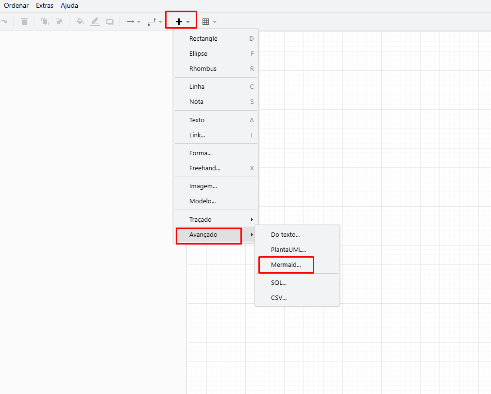The image size is (491, 394).
Task: Click the Line Color pencil icon
Action: [x=95, y=22]
